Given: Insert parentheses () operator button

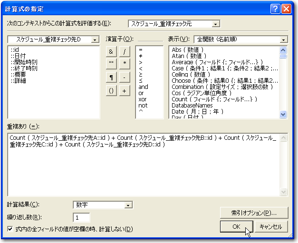Looking at the screenshot, I should pos(110,91).
